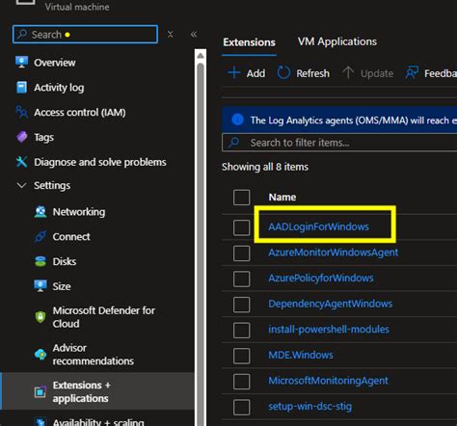Open Diagnose and solve problems wrench icon
This screenshot has height=426, width=457.
(x=21, y=162)
